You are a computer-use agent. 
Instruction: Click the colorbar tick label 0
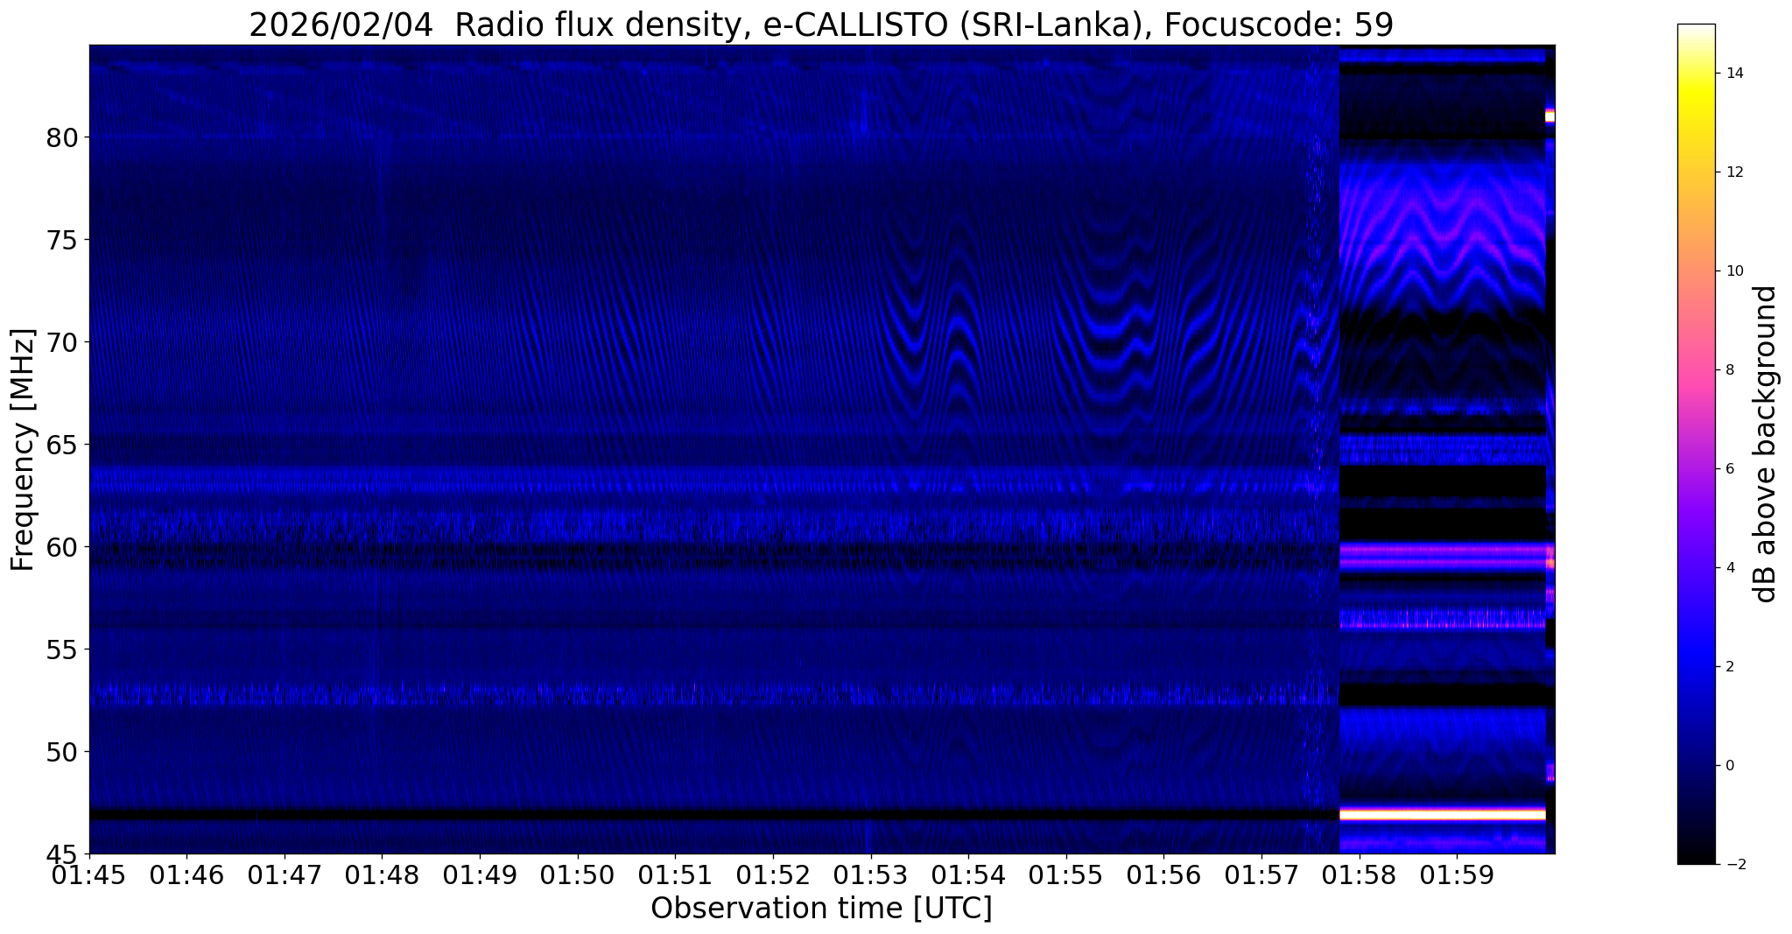1729,766
